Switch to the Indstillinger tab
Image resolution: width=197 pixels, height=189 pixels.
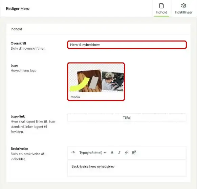pos(183,8)
